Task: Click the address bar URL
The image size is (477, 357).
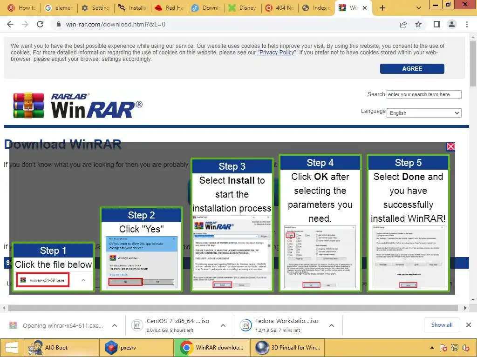Action: [116, 24]
